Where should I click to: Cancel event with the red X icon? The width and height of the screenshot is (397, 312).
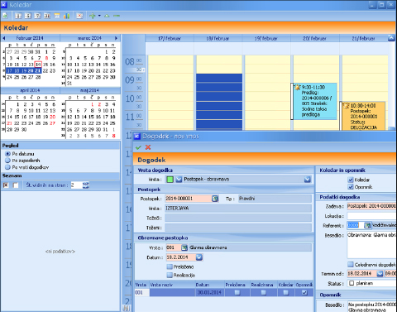(148, 147)
